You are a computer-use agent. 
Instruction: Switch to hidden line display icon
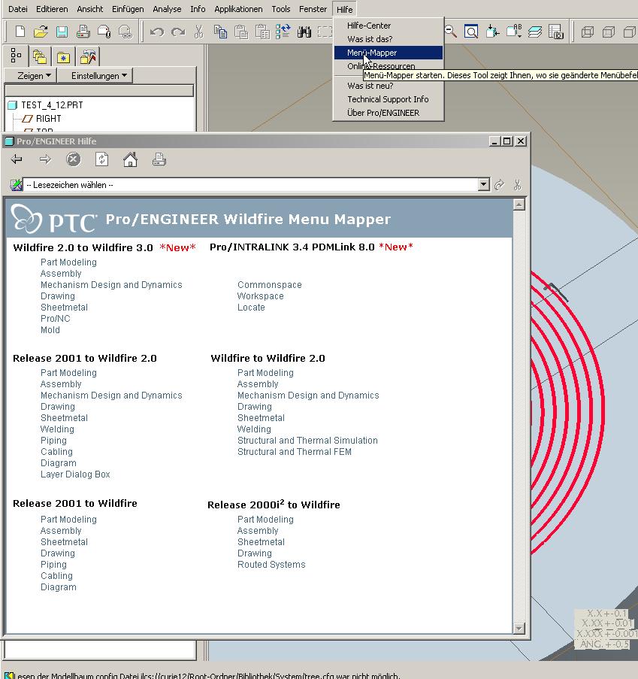[609, 32]
